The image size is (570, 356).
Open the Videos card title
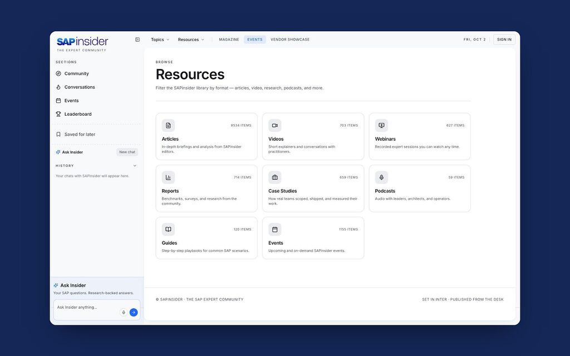pos(276,139)
